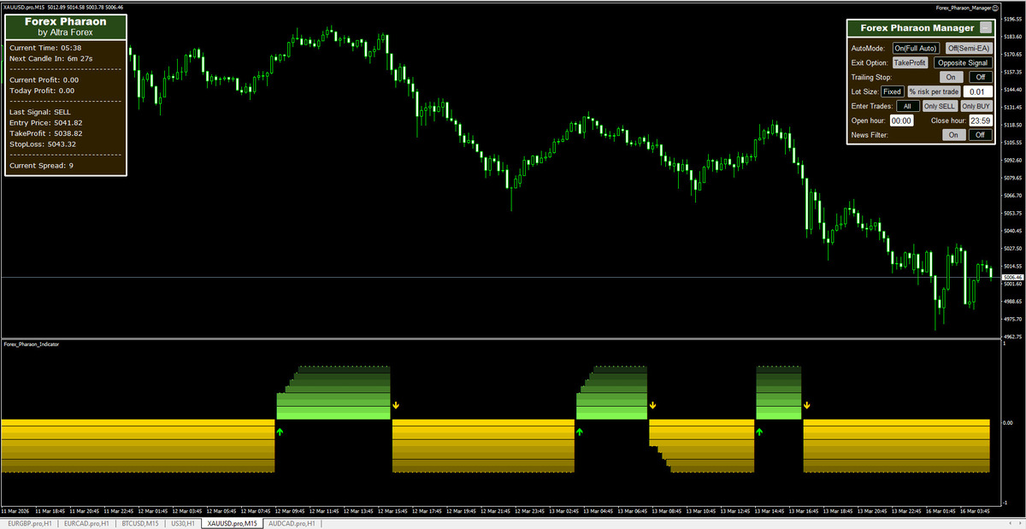Click the middle yellow sell arrow in indicator
The width and height of the screenshot is (1026, 529).
point(652,405)
